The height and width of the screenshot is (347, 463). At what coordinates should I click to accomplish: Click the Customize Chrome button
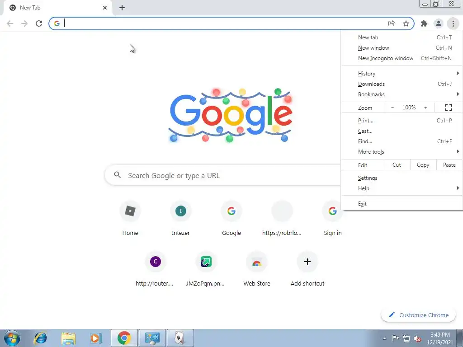(419, 315)
